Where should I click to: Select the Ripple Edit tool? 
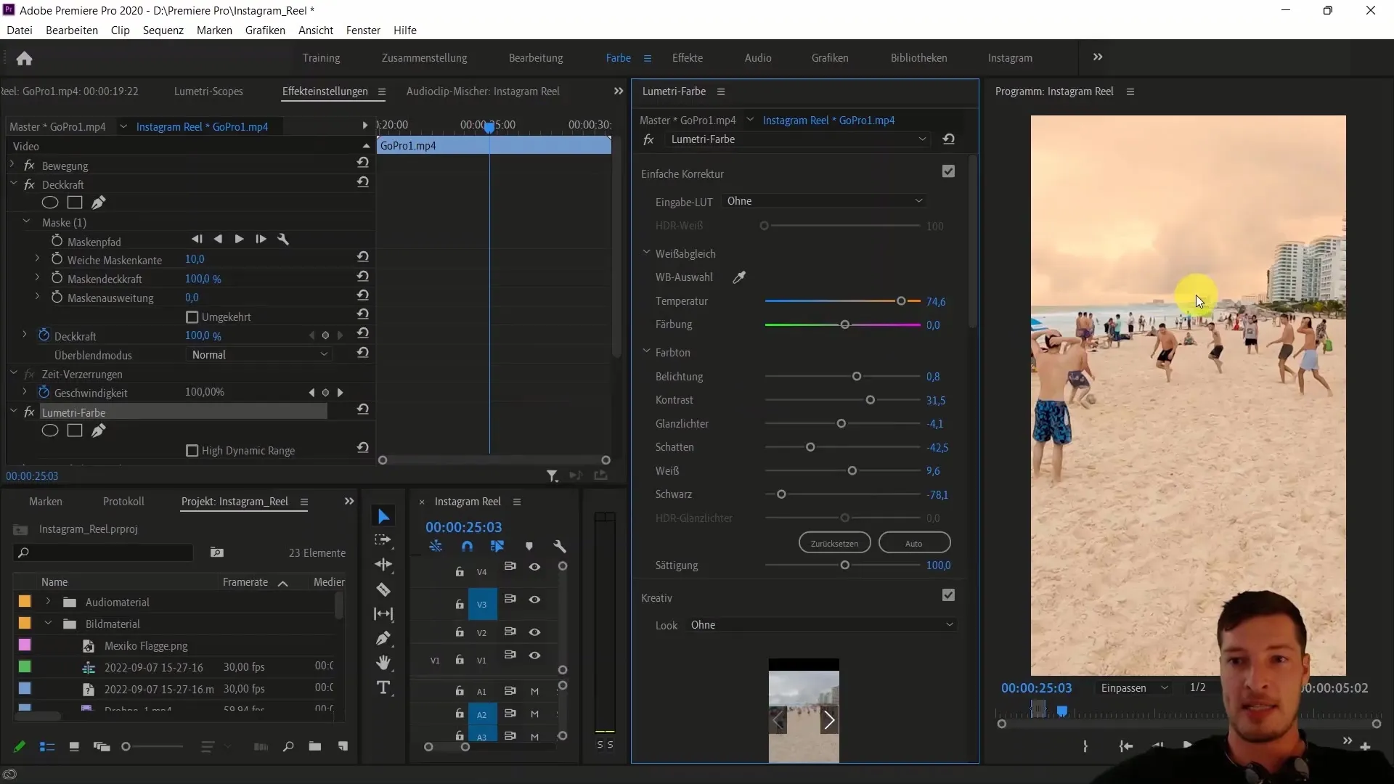click(x=383, y=565)
